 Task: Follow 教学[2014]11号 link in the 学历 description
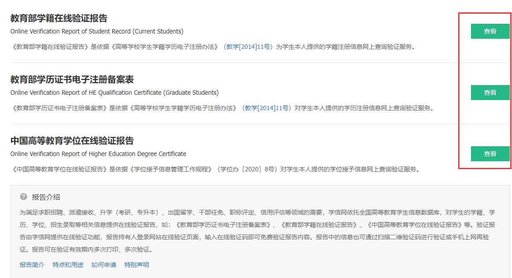[267, 108]
